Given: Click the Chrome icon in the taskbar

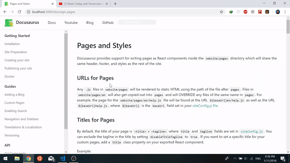Looking at the screenshot, I should coord(28,159).
